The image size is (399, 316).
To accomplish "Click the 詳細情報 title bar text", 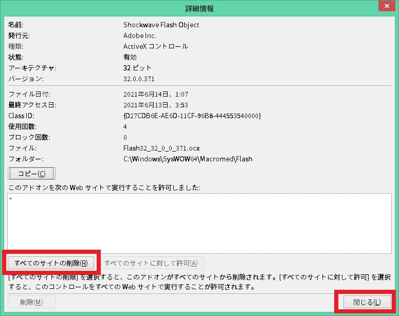I will pos(199,9).
